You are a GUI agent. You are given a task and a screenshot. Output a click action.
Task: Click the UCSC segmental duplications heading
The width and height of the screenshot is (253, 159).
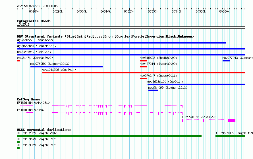click(44, 130)
